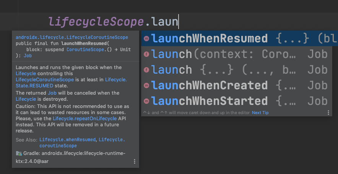Select the launchWhenResumed completion suggestion
Viewport: 338px width, 174px height.
click(x=210, y=39)
